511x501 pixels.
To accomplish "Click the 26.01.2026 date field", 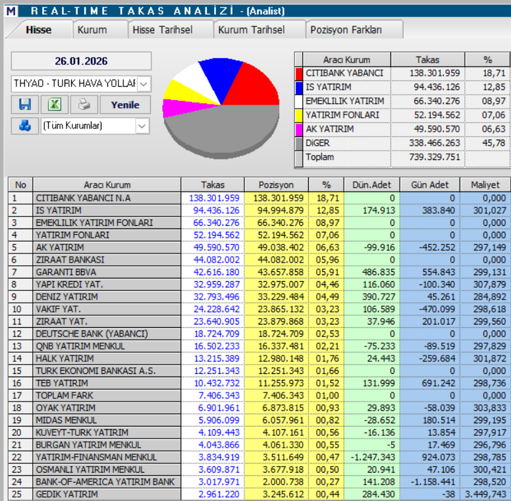I will click(x=81, y=61).
